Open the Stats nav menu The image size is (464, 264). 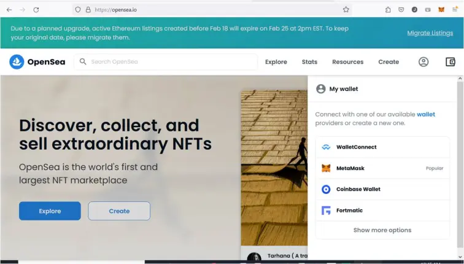309,62
